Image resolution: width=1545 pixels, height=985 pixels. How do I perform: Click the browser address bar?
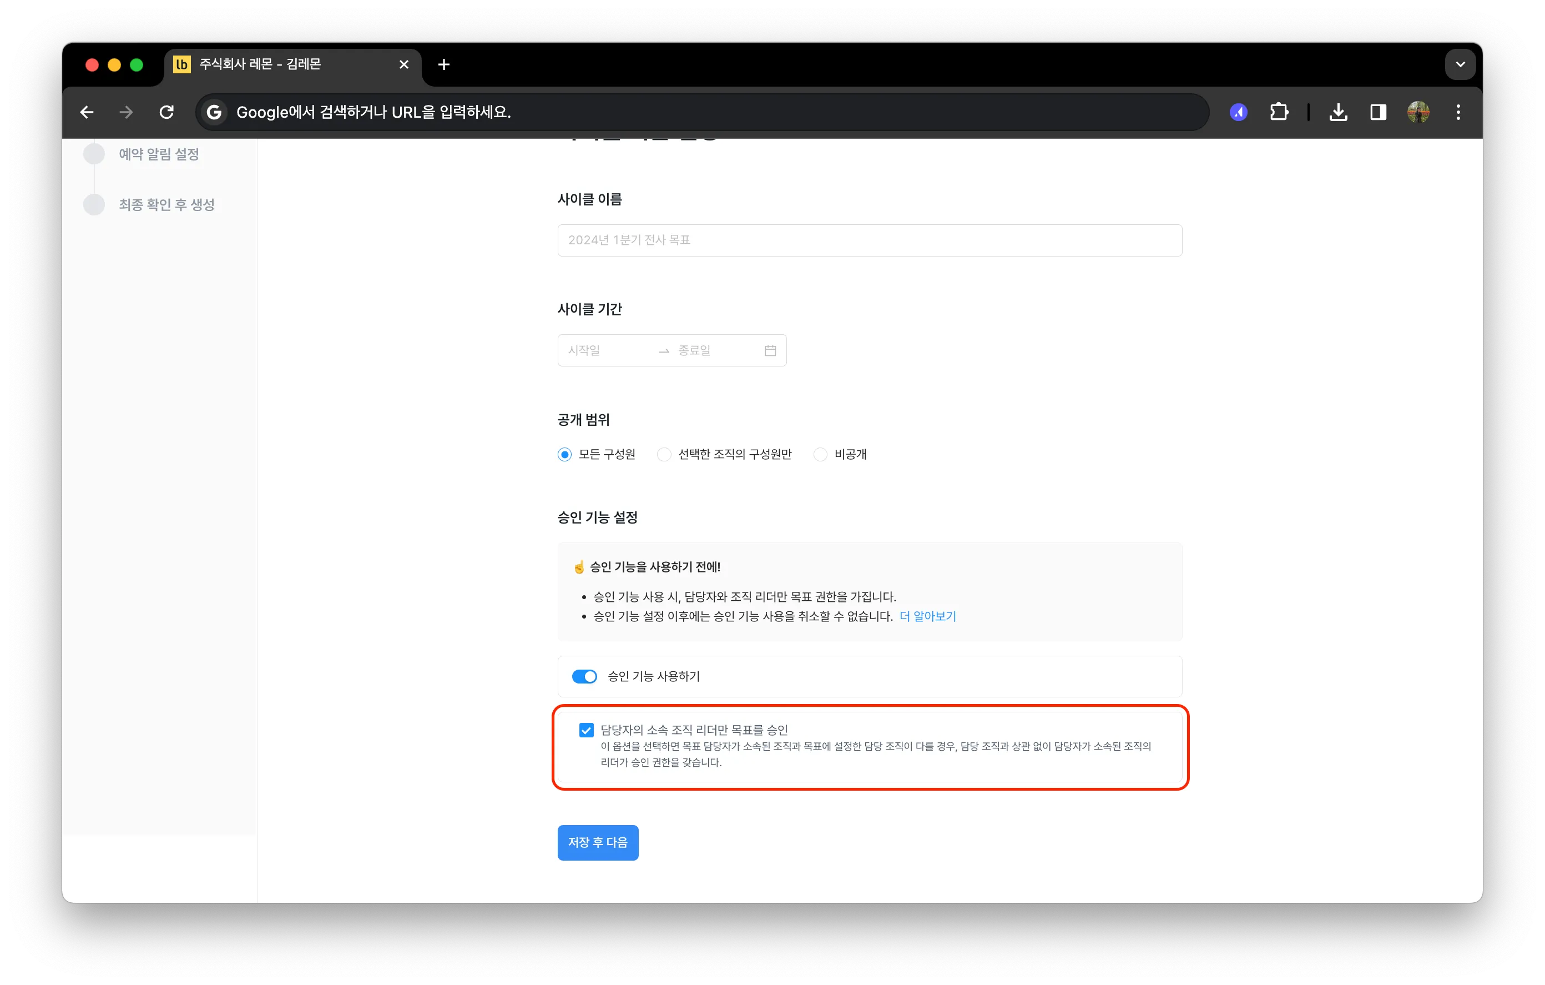pos(703,112)
